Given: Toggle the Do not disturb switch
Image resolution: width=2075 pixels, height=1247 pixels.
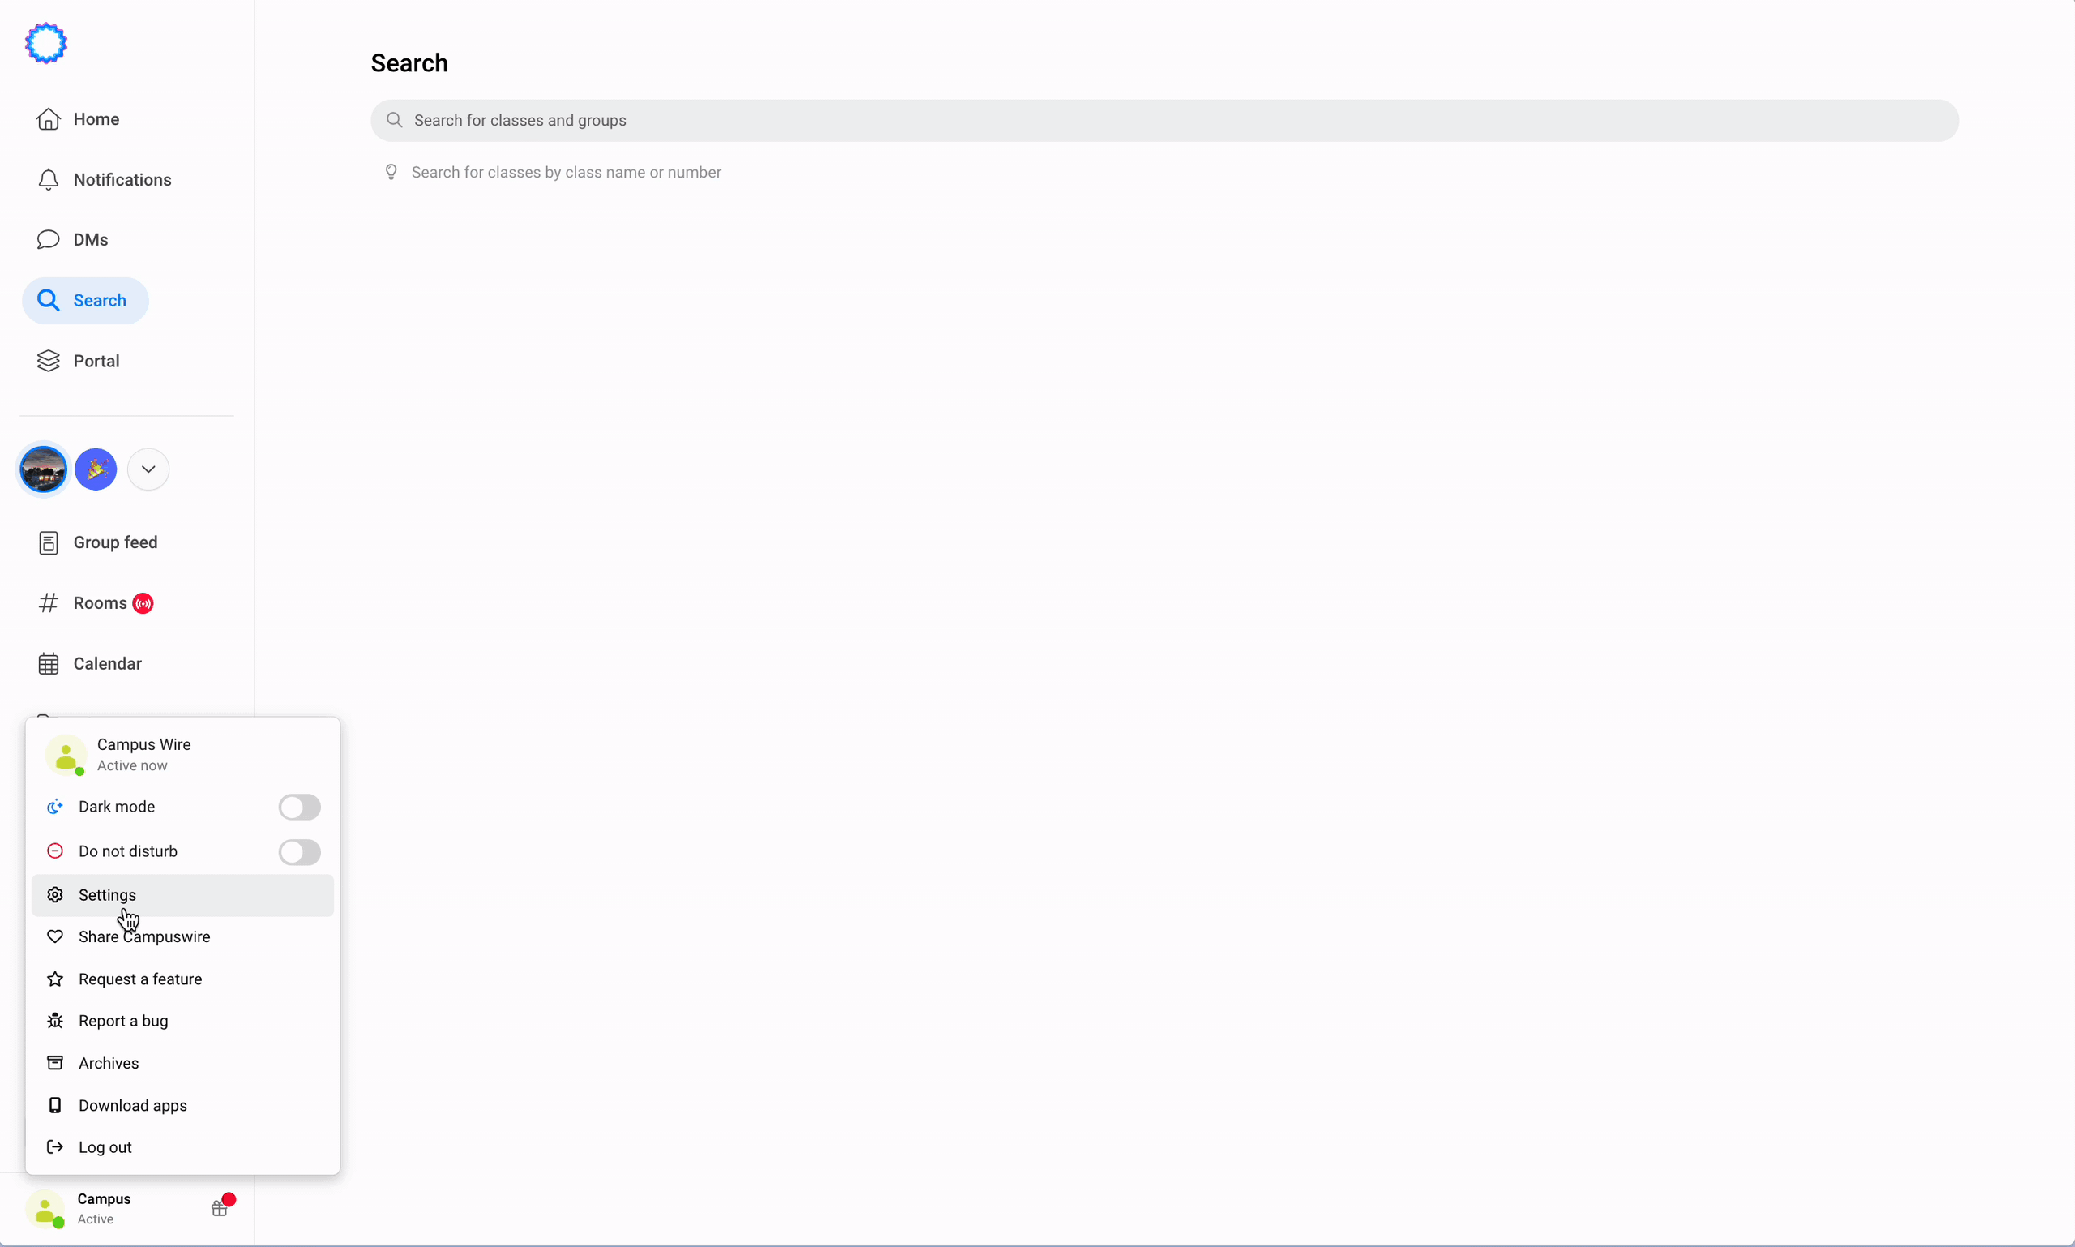Looking at the screenshot, I should point(298,850).
